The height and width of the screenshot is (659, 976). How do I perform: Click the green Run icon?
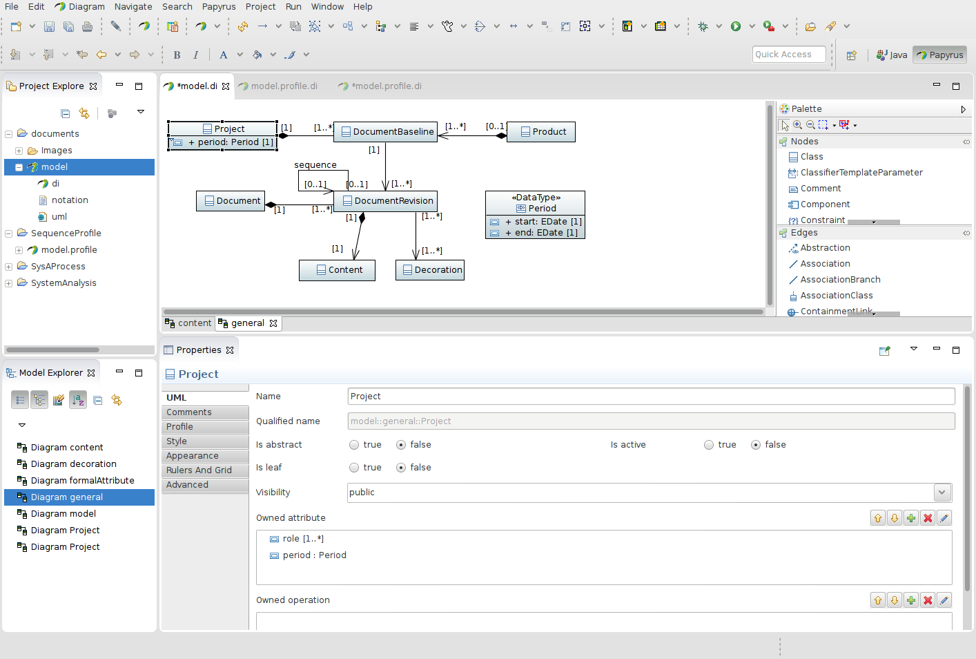(x=736, y=26)
